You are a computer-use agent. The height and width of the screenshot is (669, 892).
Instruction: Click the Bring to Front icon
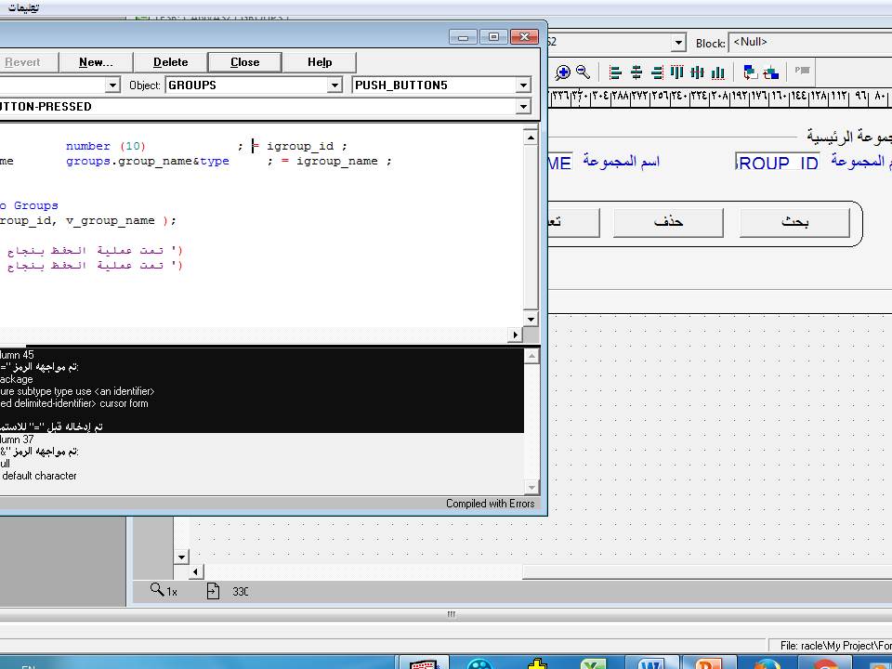point(750,72)
